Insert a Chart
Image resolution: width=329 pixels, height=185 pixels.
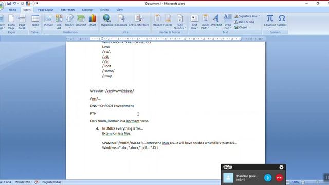click(x=92, y=21)
